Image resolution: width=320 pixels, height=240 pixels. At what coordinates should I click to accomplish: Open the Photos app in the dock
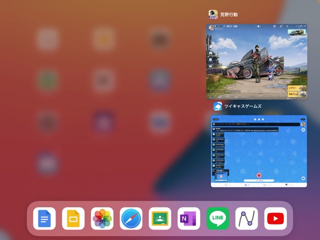coord(102,218)
